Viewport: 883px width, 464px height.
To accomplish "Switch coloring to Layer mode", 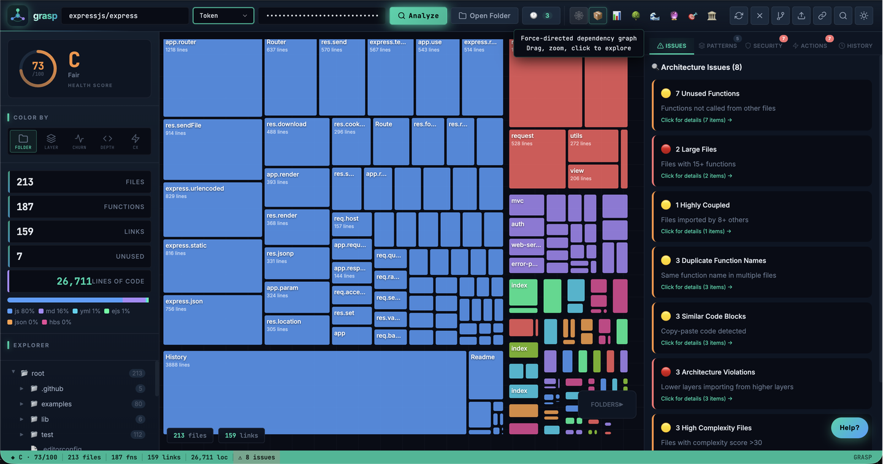I will pyautogui.click(x=51, y=141).
